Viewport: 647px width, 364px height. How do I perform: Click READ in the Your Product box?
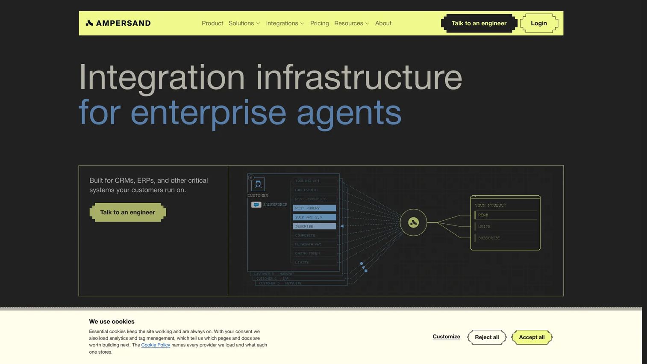point(483,215)
